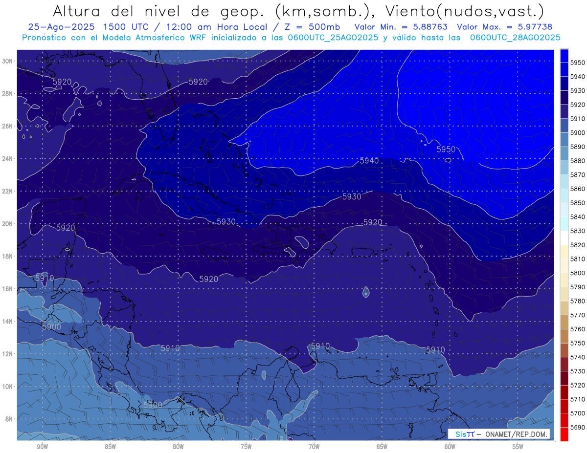Click the 'Viento(nudos,vast.)' title text
This screenshot has width=587, height=453.
(464, 11)
